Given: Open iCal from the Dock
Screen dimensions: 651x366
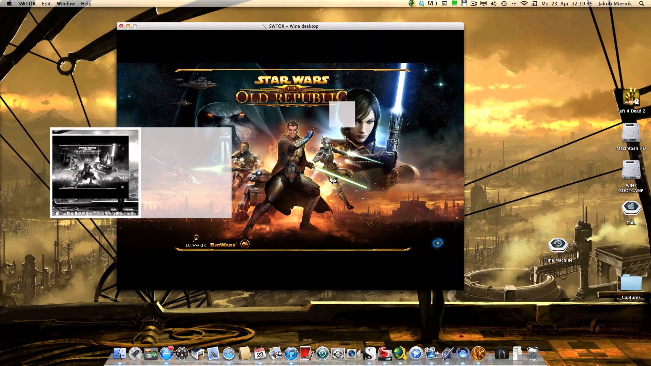Looking at the screenshot, I should 260,354.
